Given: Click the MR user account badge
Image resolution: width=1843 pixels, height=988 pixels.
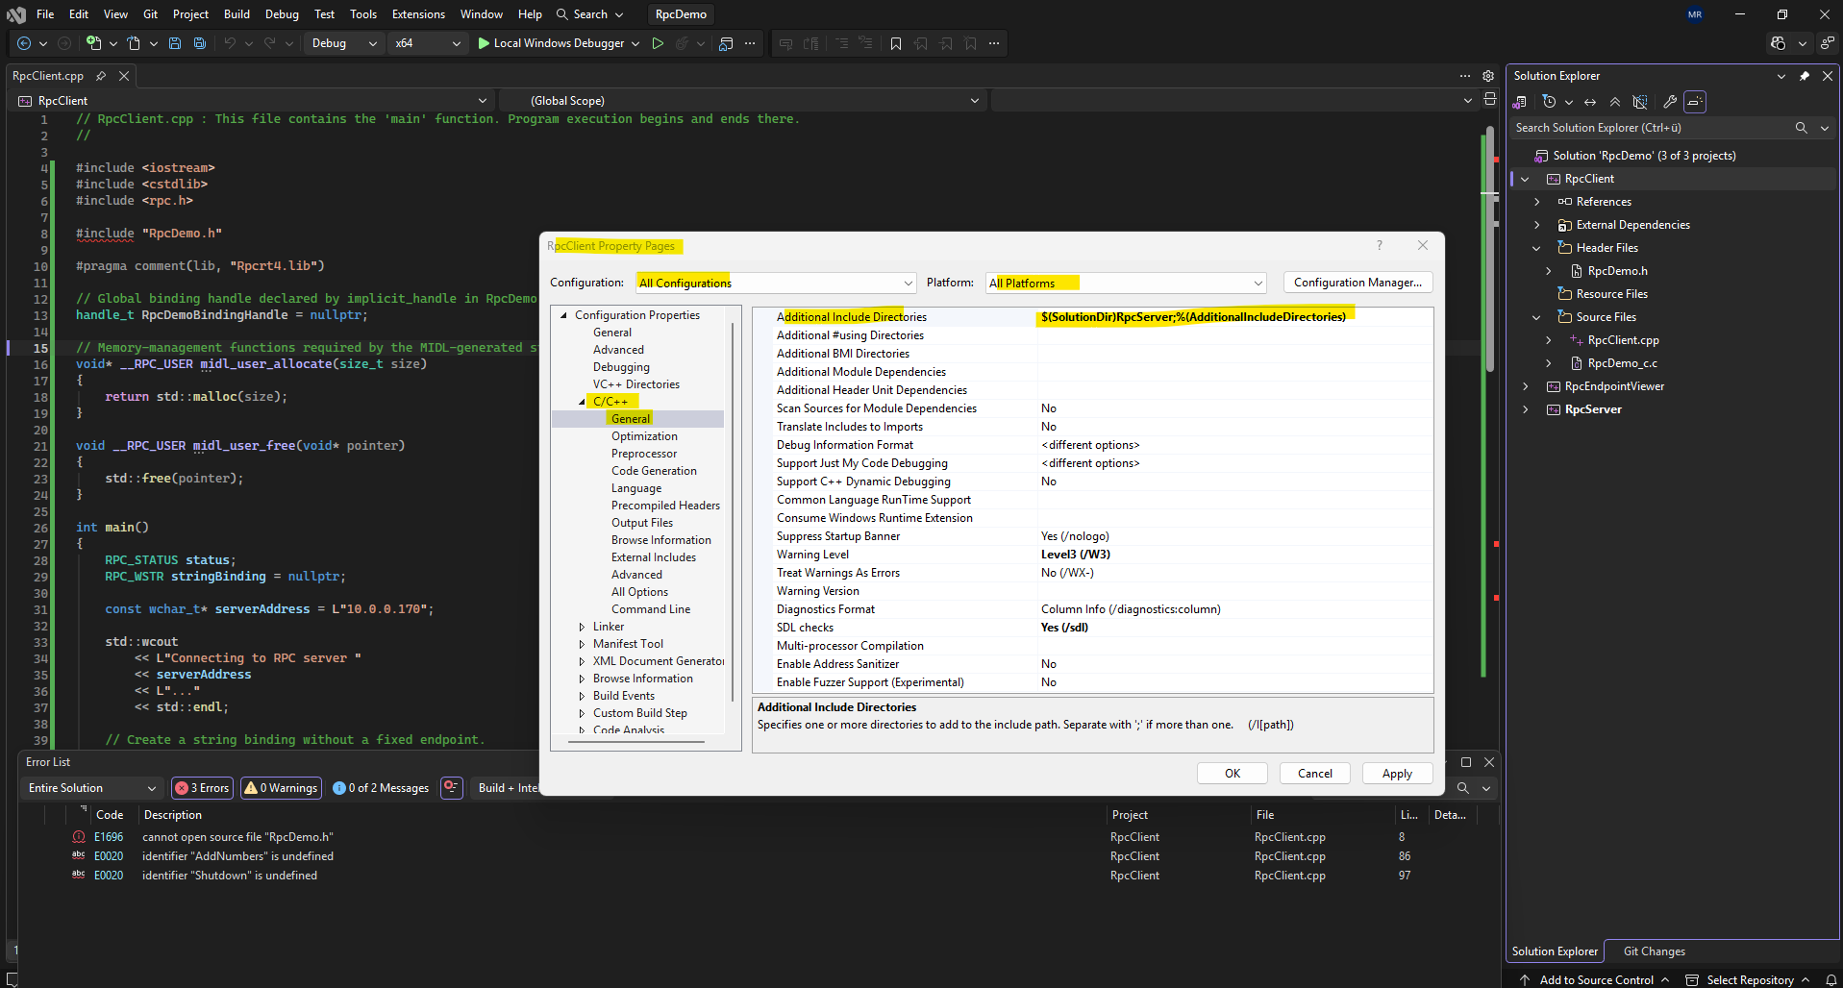Looking at the screenshot, I should (1695, 14).
